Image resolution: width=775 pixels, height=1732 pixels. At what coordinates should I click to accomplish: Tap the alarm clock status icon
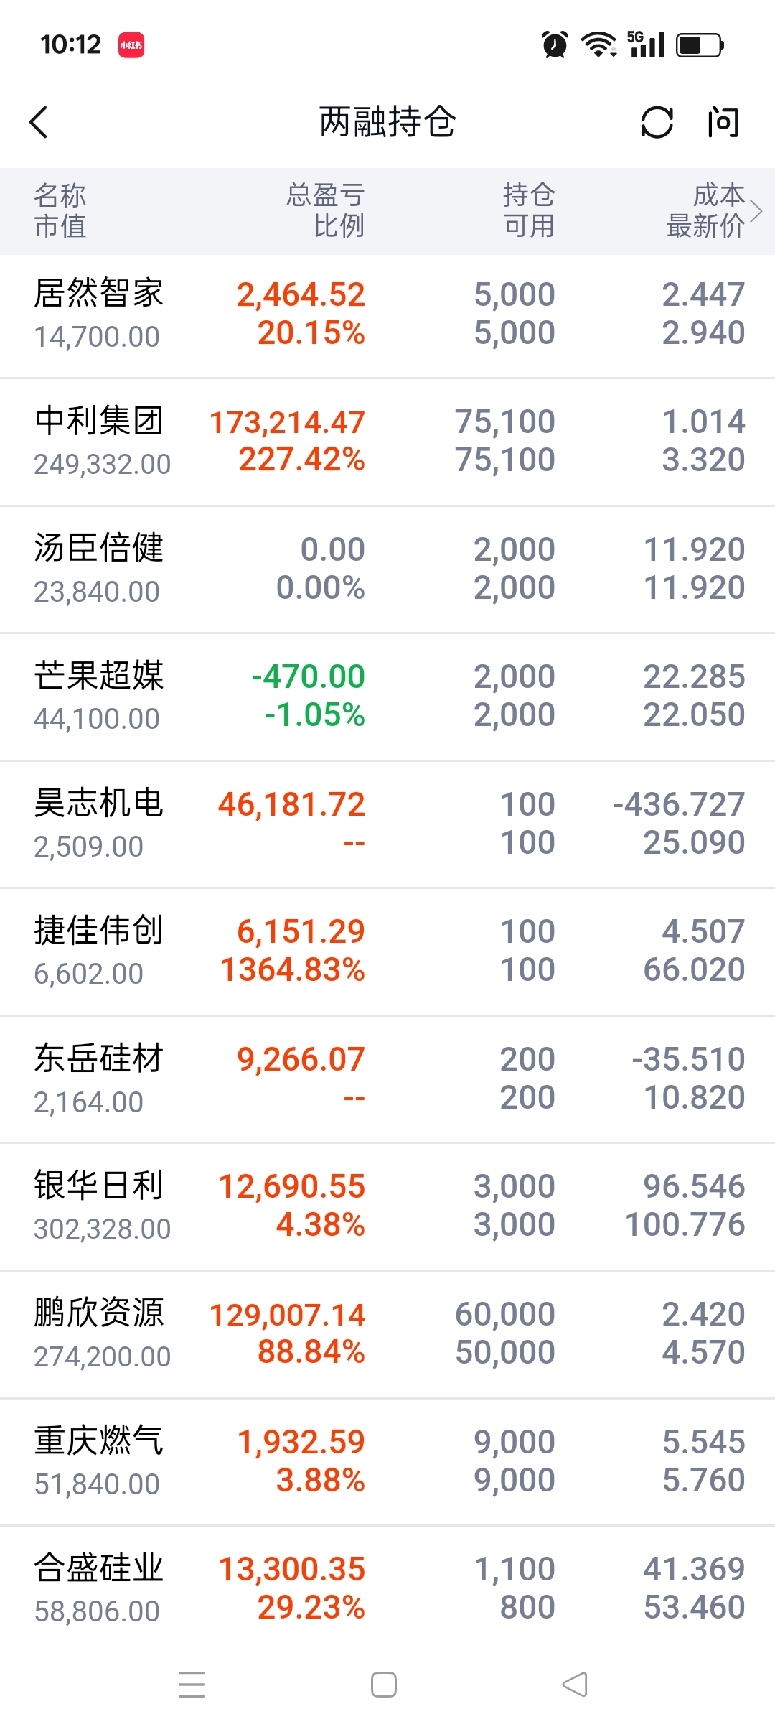point(555,45)
